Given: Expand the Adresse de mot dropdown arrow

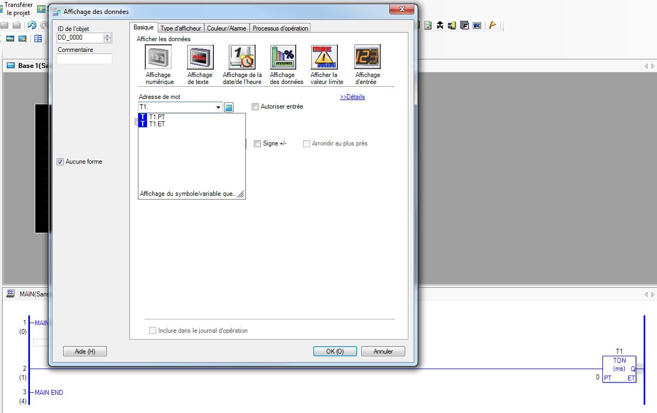Looking at the screenshot, I should (218, 108).
